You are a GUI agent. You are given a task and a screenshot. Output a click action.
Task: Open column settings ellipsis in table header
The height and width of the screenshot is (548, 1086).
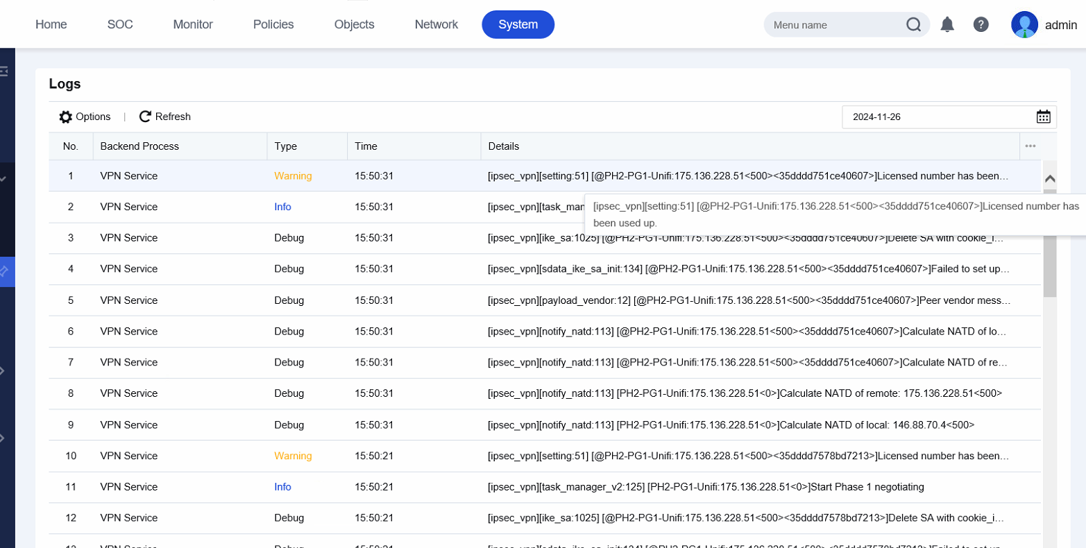point(1030,146)
